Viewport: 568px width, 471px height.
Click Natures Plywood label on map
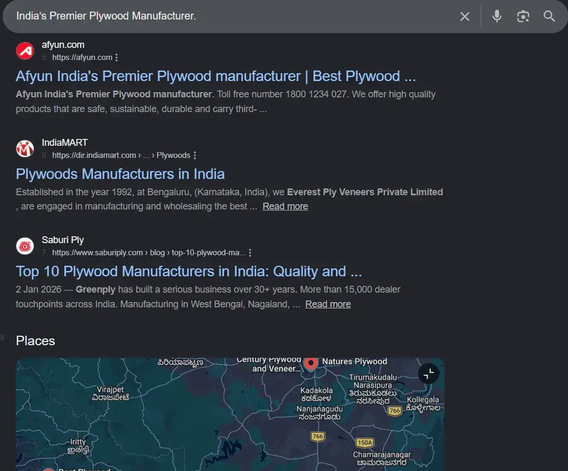(354, 362)
